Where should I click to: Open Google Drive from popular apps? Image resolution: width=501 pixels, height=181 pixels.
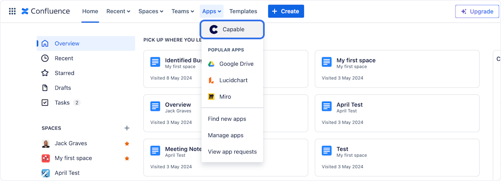tap(232, 64)
